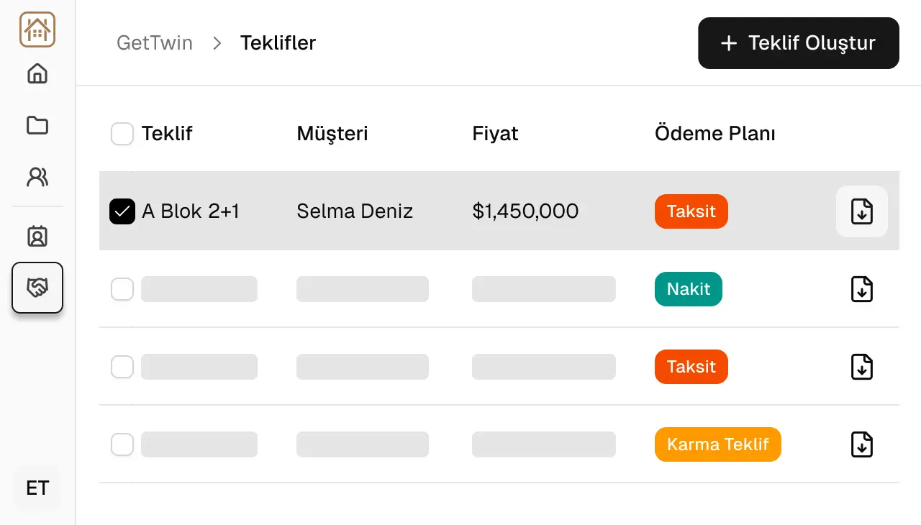The height and width of the screenshot is (525, 921).
Task: Select the checkbox on the second Taksit row
Action: pos(122,367)
